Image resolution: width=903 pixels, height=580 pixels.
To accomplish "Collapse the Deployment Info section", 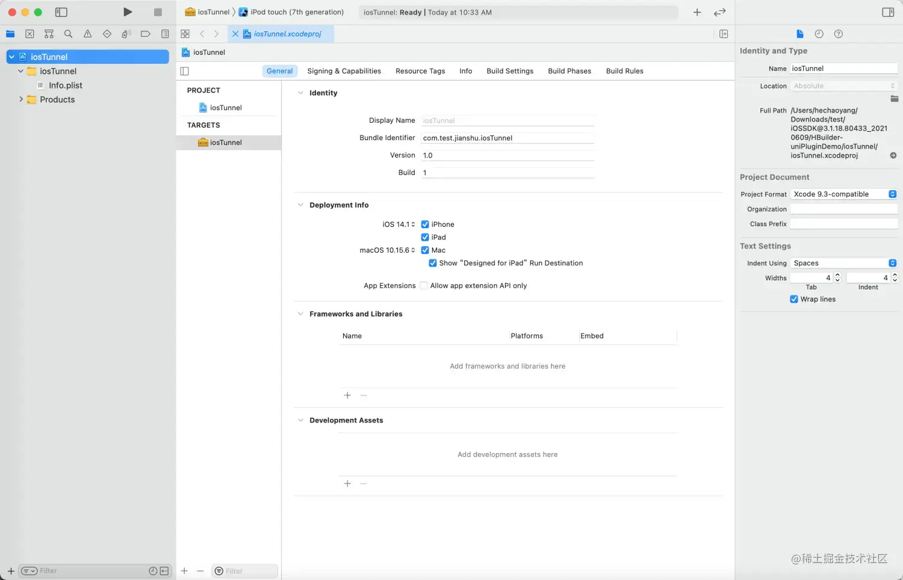I will pos(300,205).
